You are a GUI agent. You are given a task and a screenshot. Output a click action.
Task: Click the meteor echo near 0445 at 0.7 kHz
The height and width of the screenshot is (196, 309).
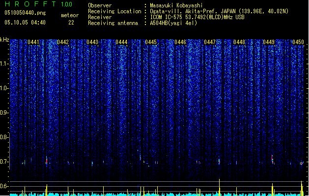(156, 162)
